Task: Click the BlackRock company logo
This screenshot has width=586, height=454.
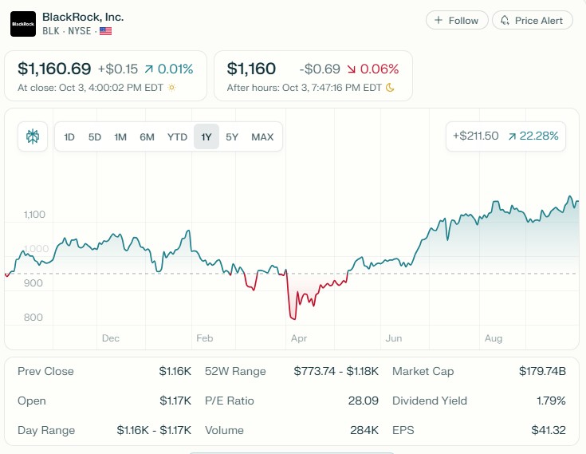Action: 22,24
